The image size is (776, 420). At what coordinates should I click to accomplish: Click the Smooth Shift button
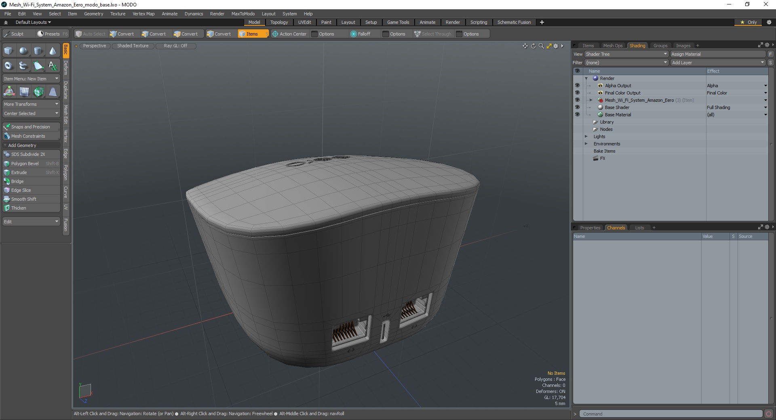point(32,199)
